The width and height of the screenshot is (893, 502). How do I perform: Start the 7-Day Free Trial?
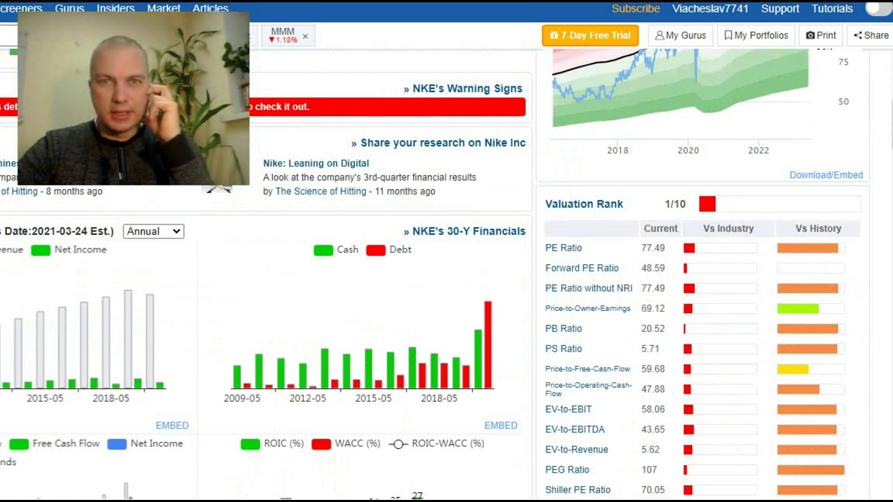(590, 36)
